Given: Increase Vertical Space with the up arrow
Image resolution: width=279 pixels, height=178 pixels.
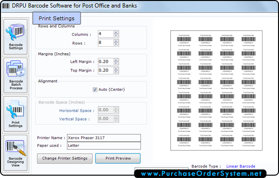Looking at the screenshot, I should pos(116,117).
